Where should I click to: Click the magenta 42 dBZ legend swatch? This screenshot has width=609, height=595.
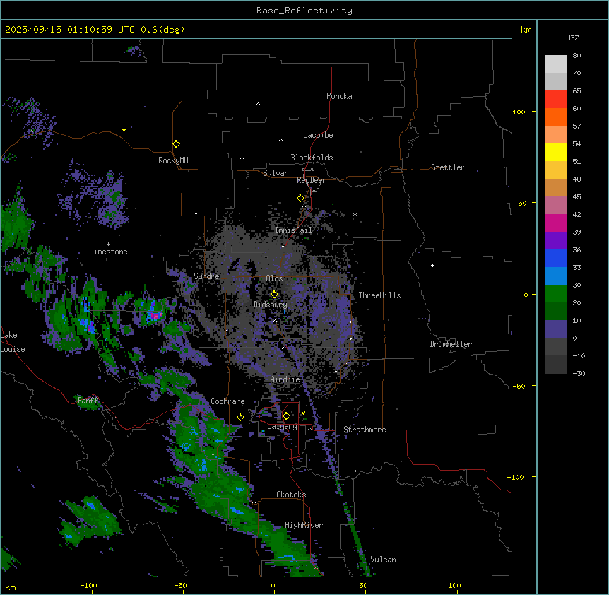coord(555,223)
